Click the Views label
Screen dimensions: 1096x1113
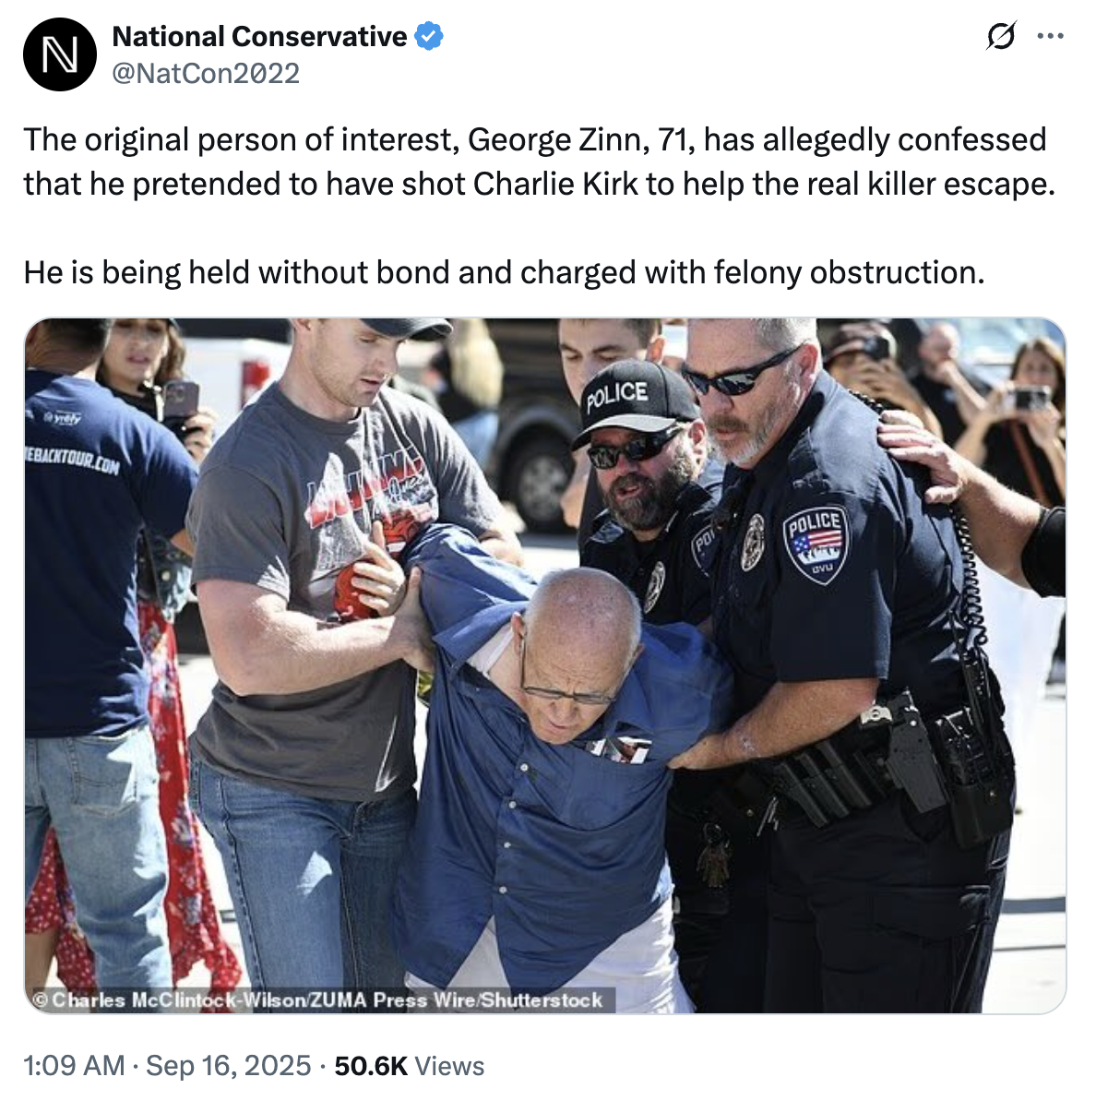click(449, 1066)
